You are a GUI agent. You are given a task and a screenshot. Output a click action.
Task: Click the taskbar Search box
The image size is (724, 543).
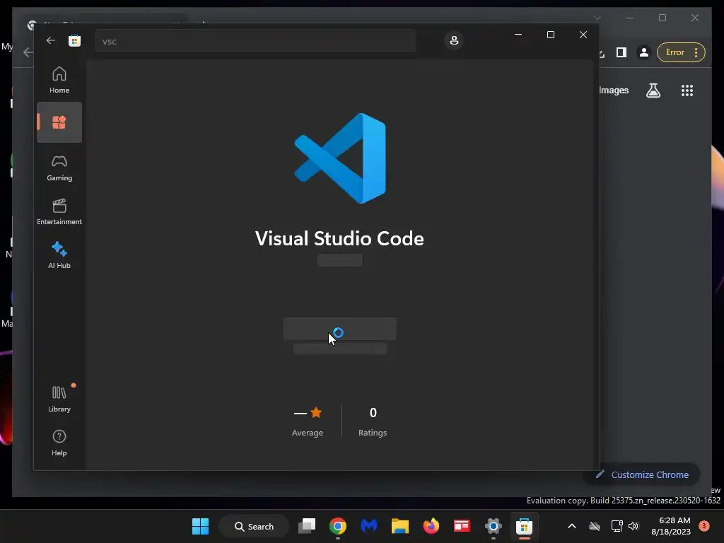(x=254, y=526)
